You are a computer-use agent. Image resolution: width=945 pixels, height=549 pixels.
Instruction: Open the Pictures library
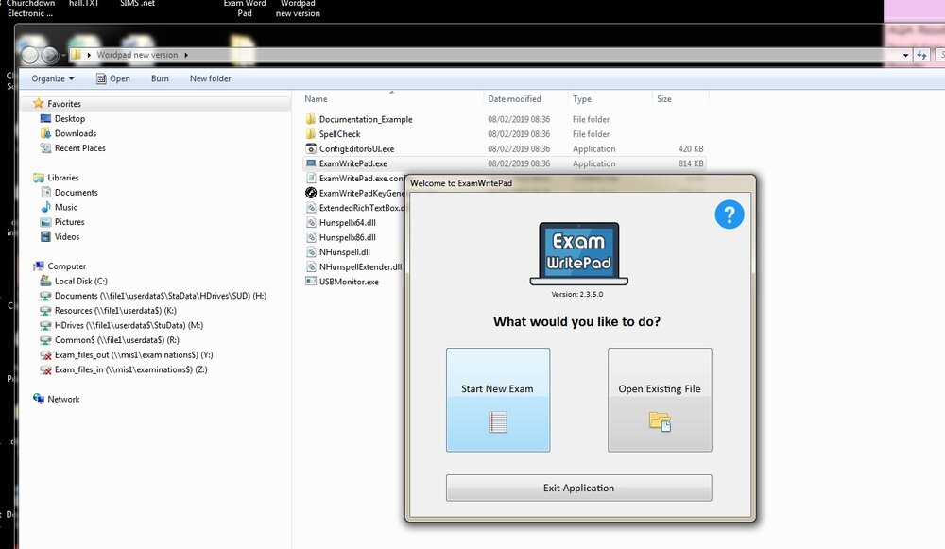69,222
